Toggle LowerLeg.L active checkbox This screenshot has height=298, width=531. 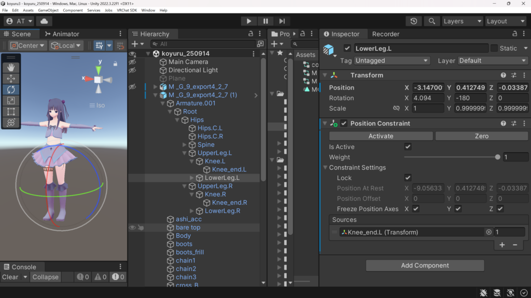pyautogui.click(x=347, y=48)
